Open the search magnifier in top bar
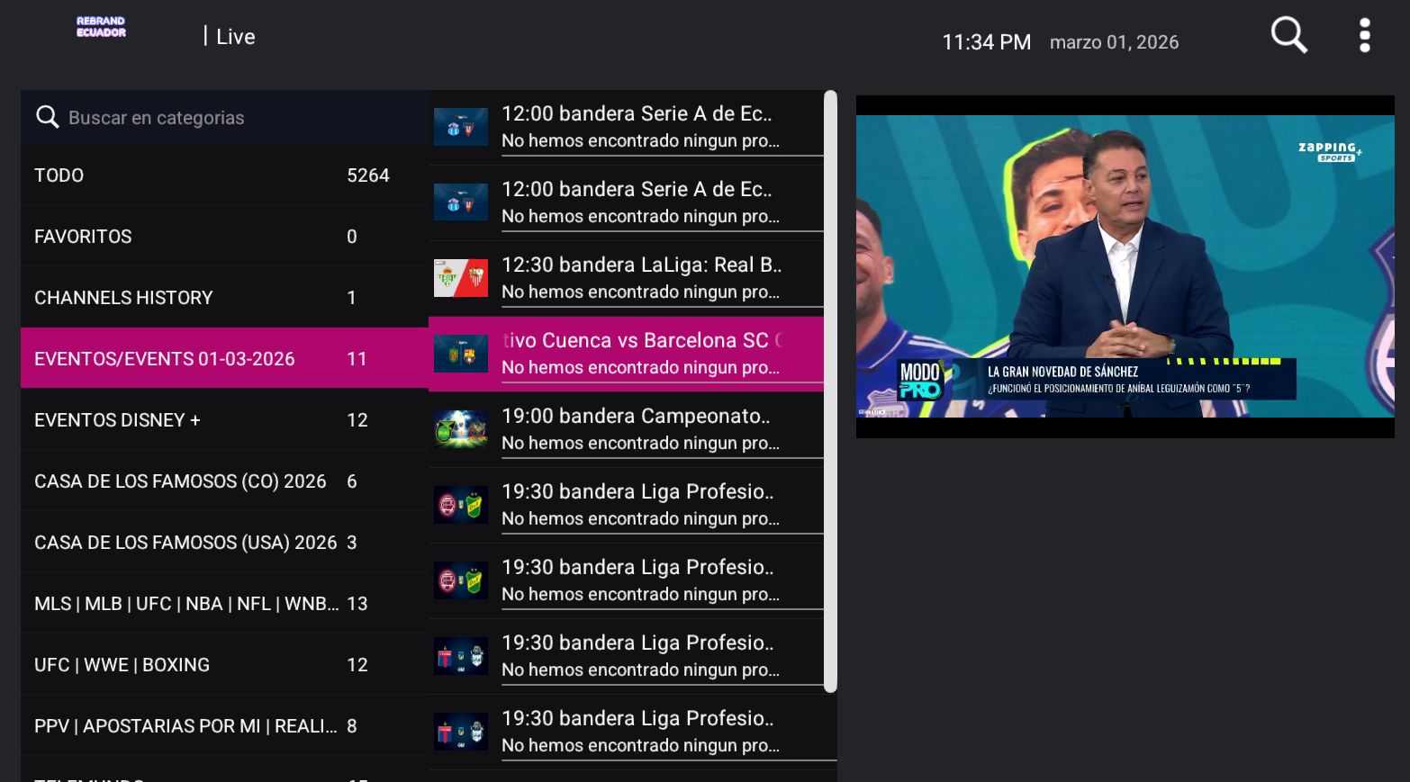1410x782 pixels. pyautogui.click(x=1288, y=36)
